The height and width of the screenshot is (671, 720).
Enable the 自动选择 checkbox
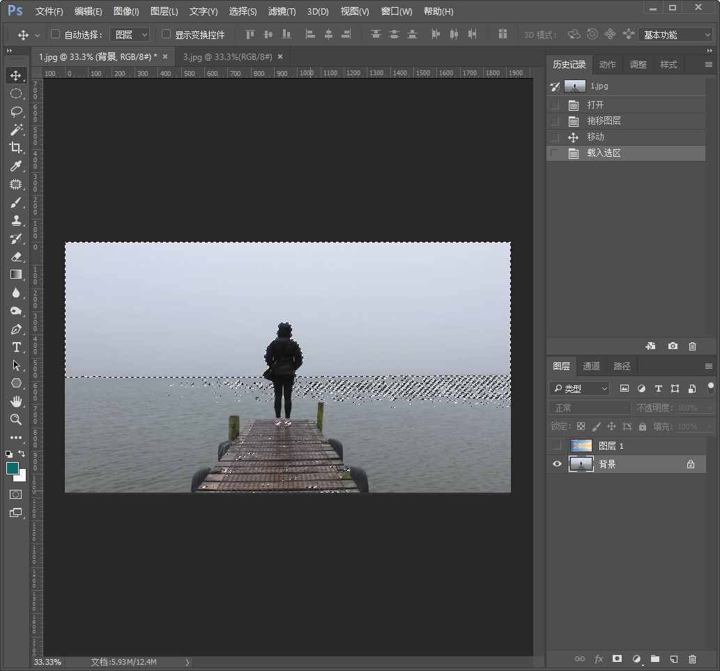click(x=56, y=34)
